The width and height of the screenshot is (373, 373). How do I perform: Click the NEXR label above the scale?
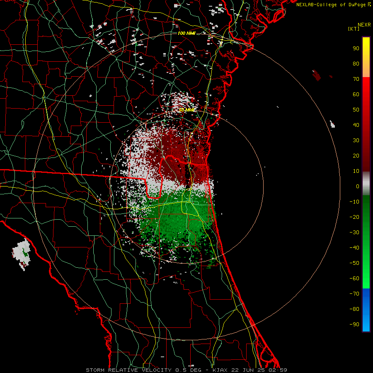[x=364, y=25]
